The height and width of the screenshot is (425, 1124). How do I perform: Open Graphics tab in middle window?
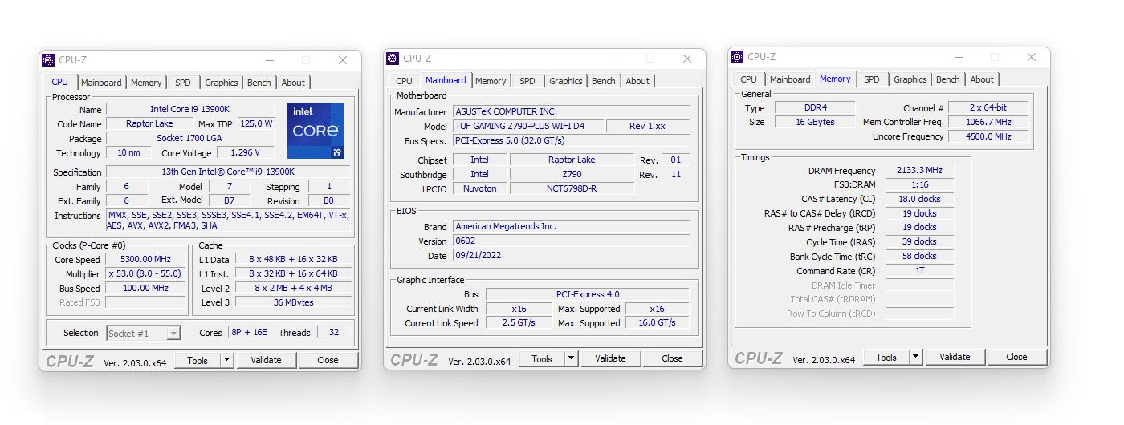(x=566, y=81)
